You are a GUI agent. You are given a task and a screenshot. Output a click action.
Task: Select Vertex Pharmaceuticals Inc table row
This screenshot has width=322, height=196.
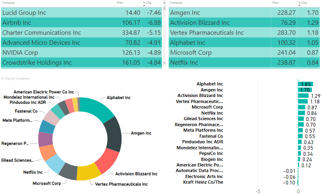(x=244, y=32)
